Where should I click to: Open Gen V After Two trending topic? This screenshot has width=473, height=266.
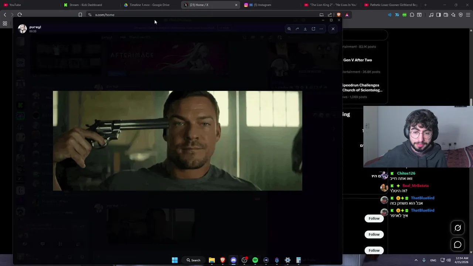(357, 60)
